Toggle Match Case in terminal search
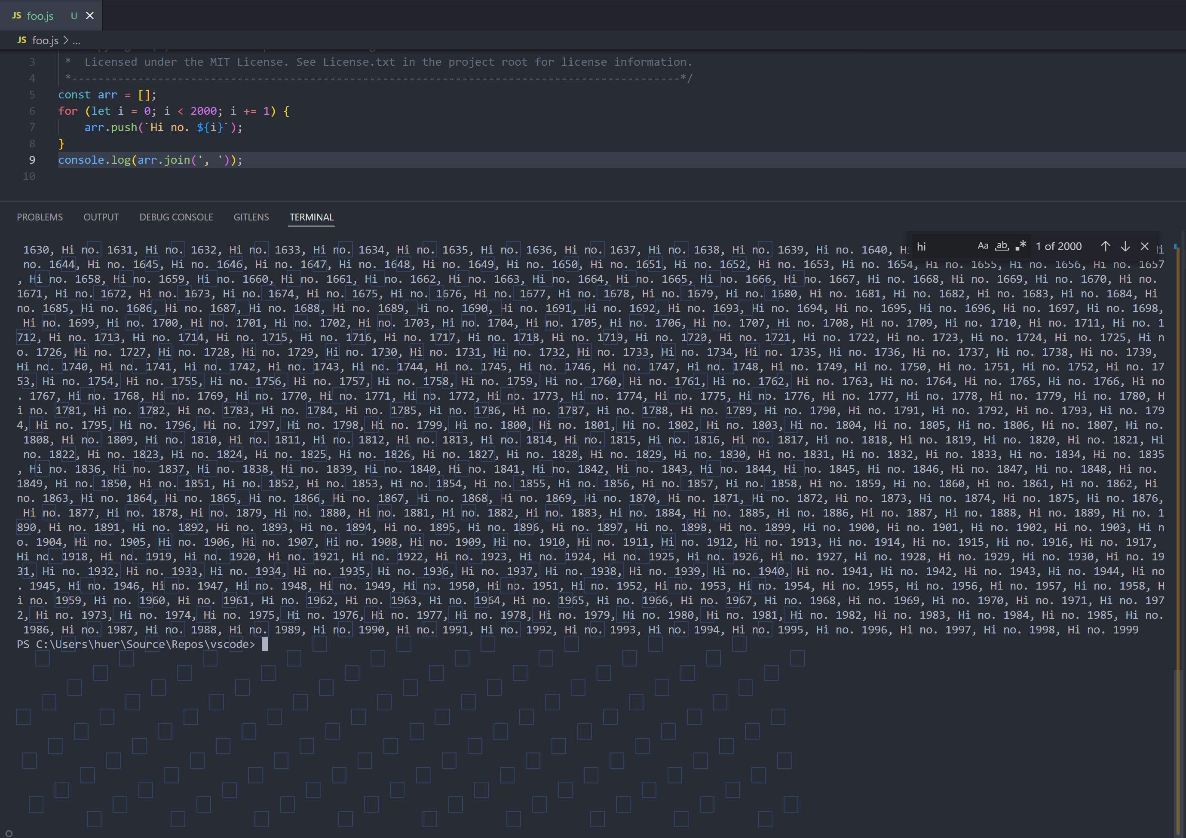The height and width of the screenshot is (838, 1186). [984, 246]
